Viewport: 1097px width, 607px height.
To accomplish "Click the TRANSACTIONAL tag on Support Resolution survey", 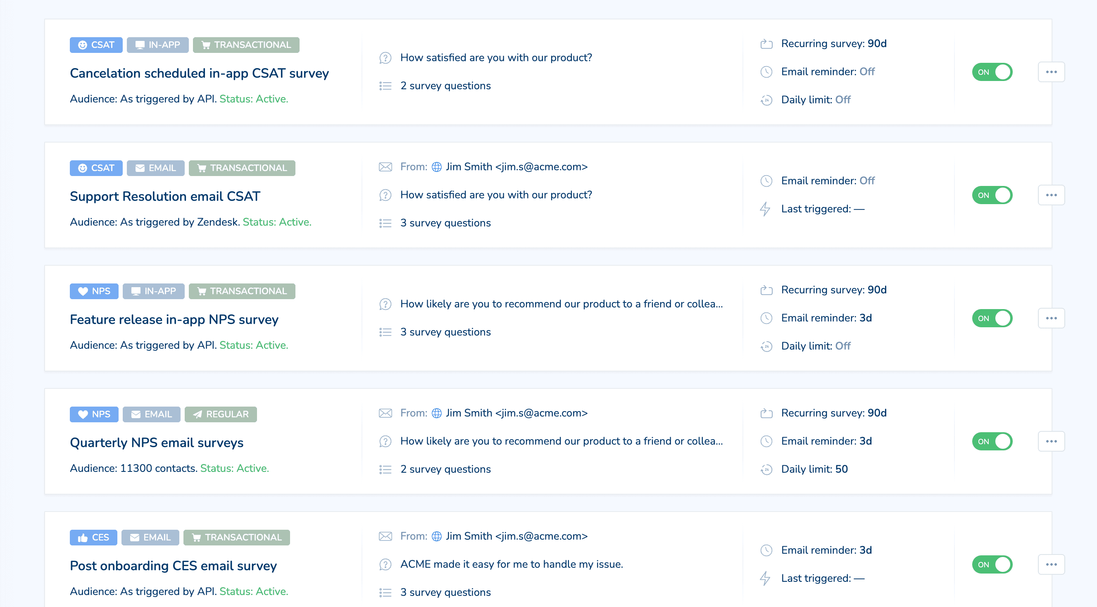I will 241,168.
